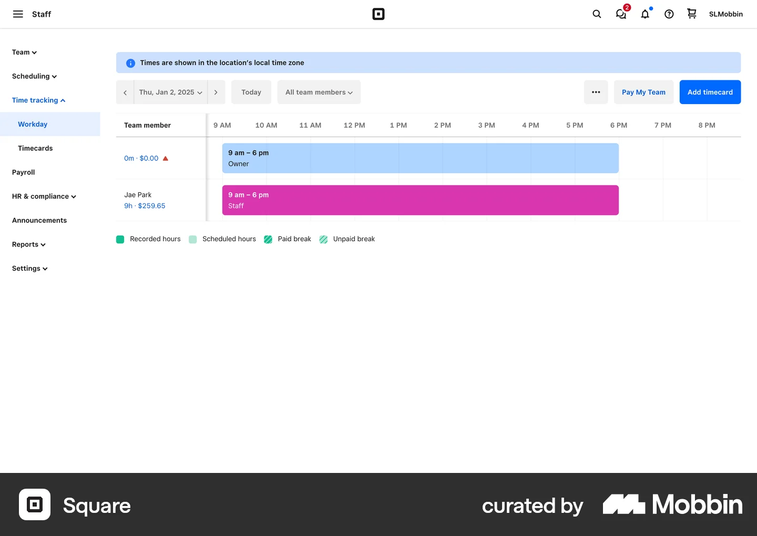
Task: Click the 9h · $259.65 link
Action: pyautogui.click(x=145, y=206)
